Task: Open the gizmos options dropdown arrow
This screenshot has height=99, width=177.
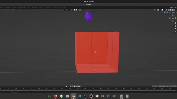Action: coord(160,10)
